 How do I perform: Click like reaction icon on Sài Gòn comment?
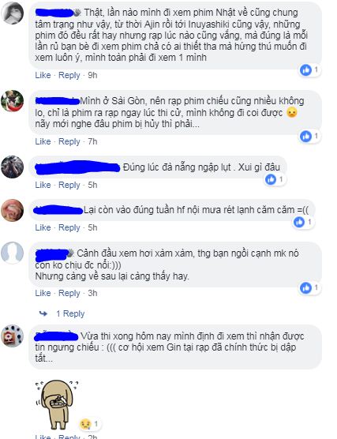305,137
